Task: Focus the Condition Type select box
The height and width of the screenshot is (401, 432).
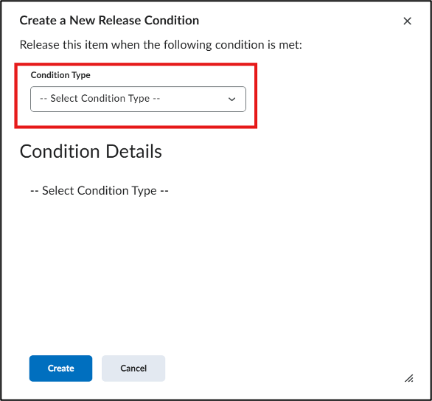Action: [x=138, y=100]
